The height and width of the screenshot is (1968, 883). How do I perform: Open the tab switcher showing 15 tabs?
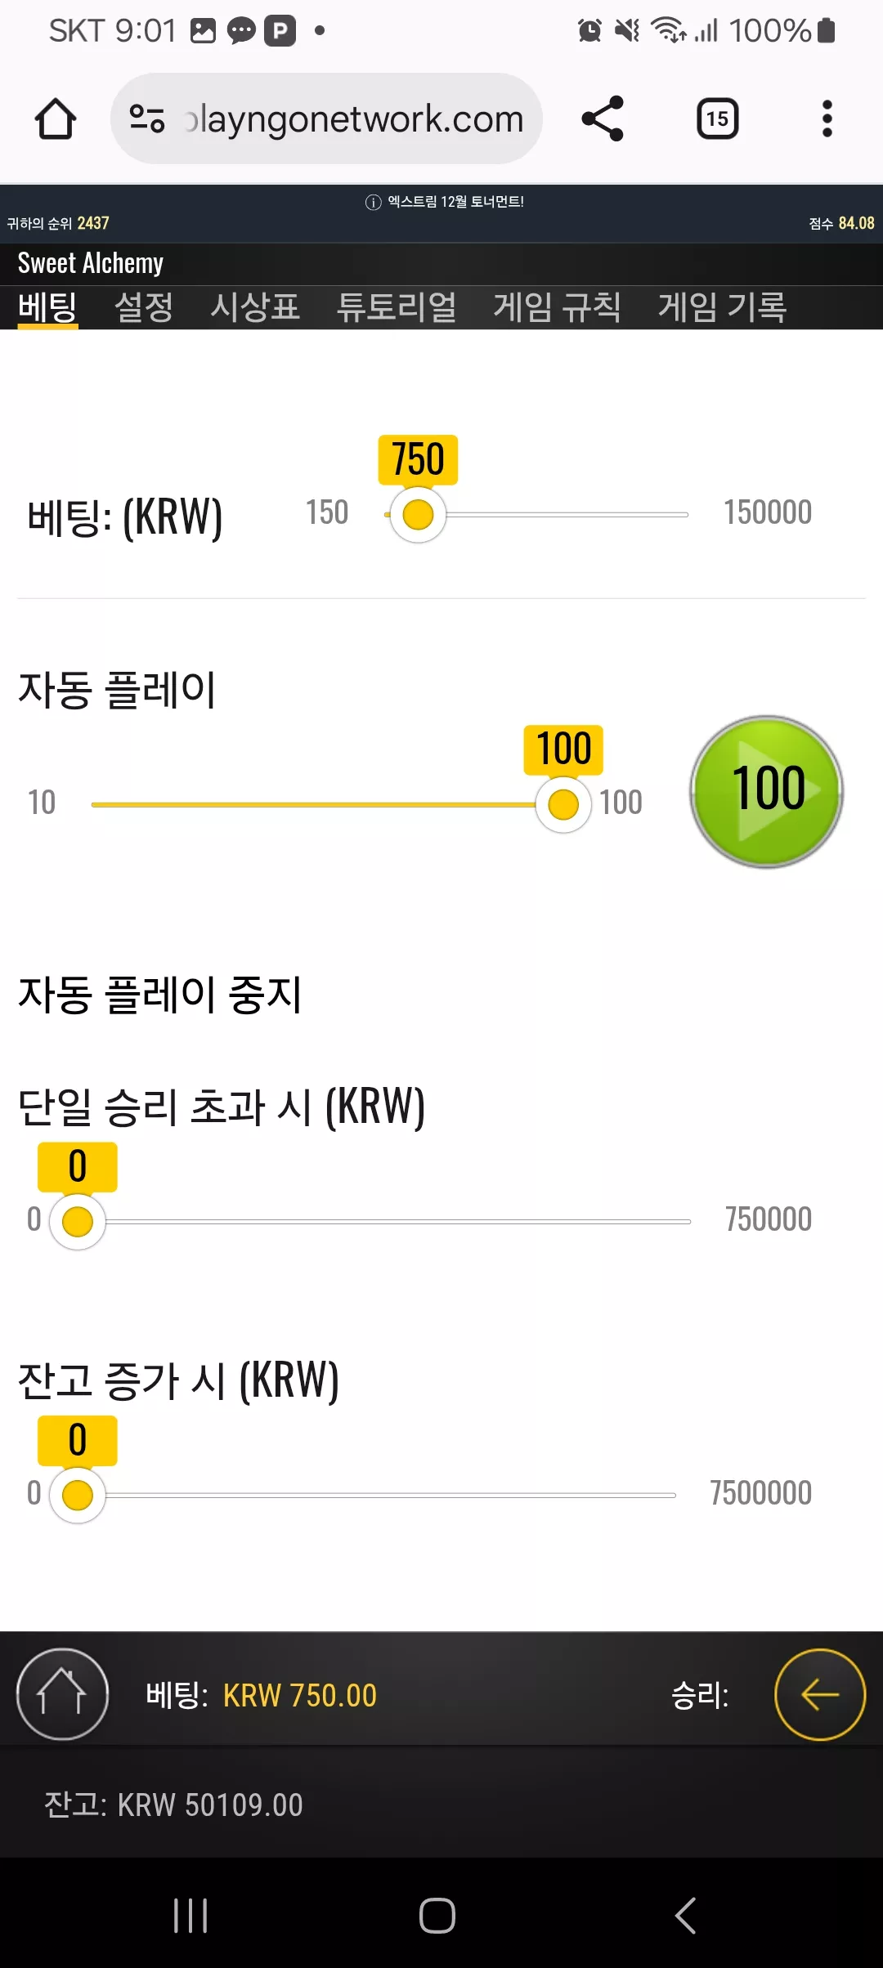(717, 119)
